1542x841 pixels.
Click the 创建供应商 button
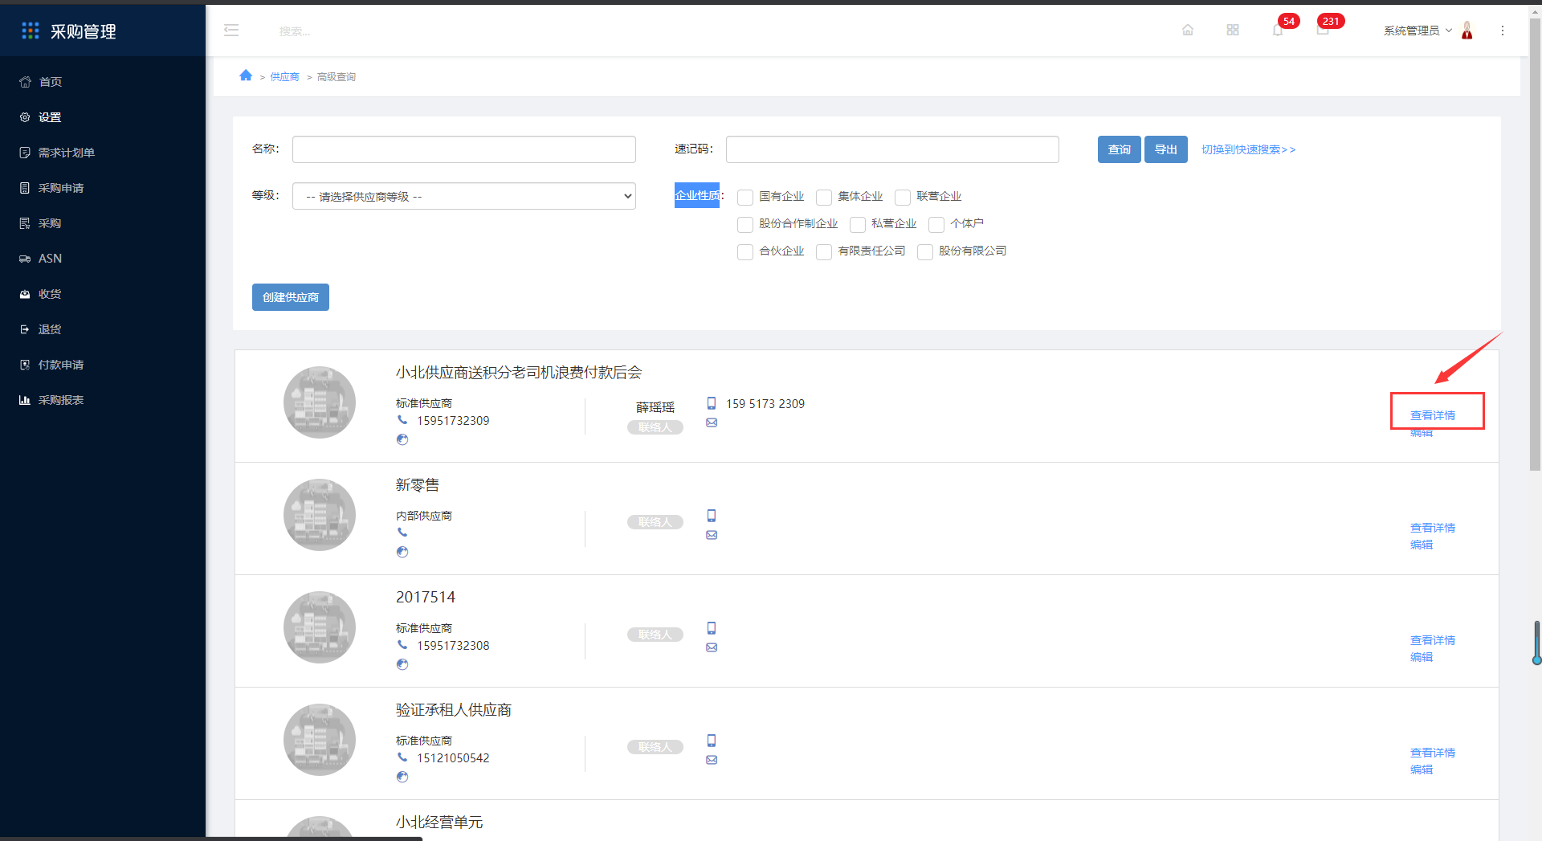[290, 297]
